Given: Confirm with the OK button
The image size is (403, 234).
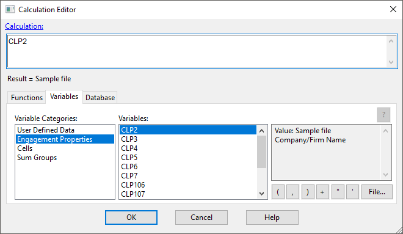Looking at the screenshot, I should click(x=131, y=218).
